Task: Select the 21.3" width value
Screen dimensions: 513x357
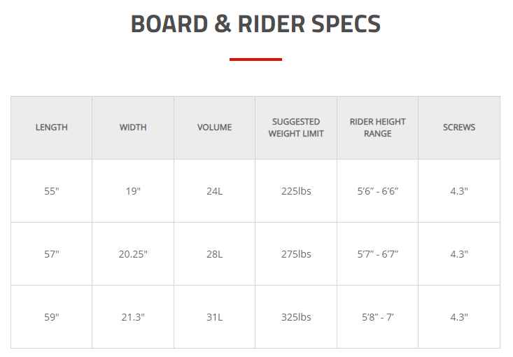Action: 133,317
